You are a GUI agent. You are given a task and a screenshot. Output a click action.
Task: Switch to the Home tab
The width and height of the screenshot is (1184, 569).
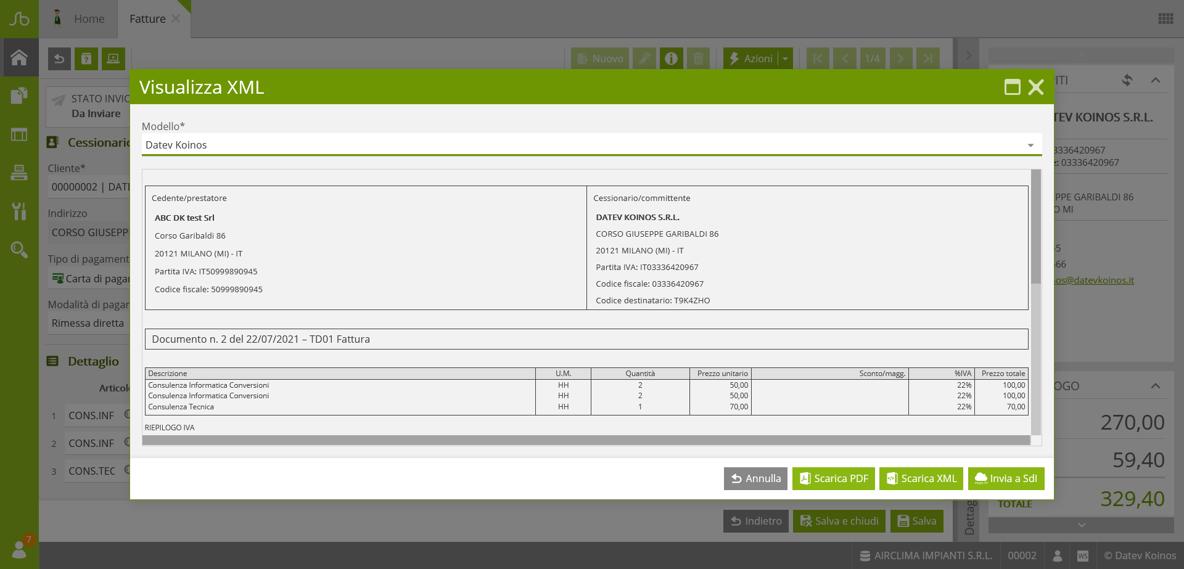tap(79, 18)
